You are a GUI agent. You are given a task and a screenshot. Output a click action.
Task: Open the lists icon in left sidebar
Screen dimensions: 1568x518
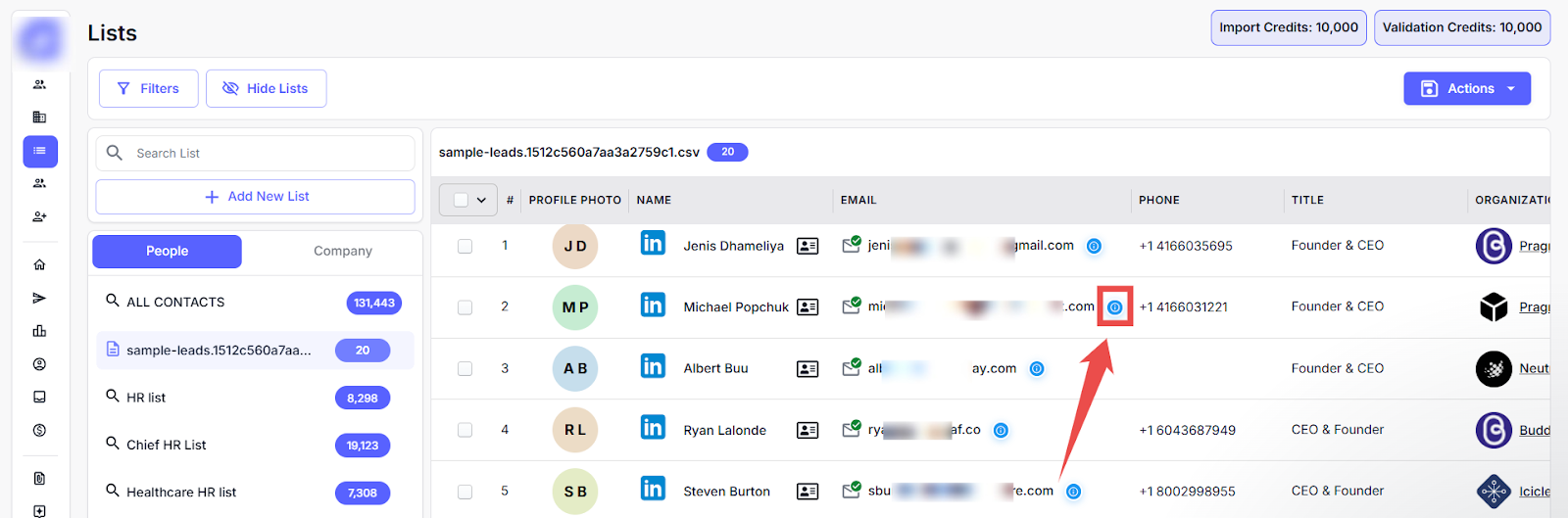point(40,151)
